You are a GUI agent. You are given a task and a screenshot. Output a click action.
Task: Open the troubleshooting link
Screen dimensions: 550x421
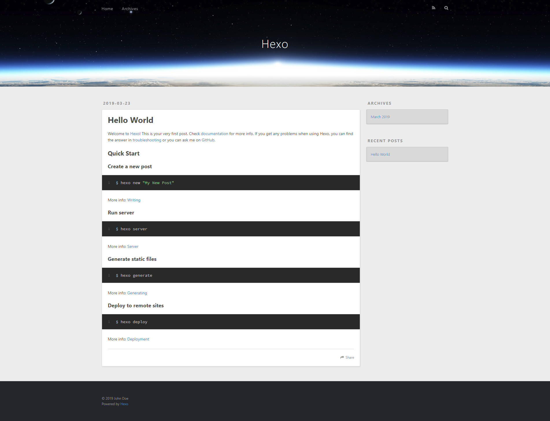tap(147, 140)
